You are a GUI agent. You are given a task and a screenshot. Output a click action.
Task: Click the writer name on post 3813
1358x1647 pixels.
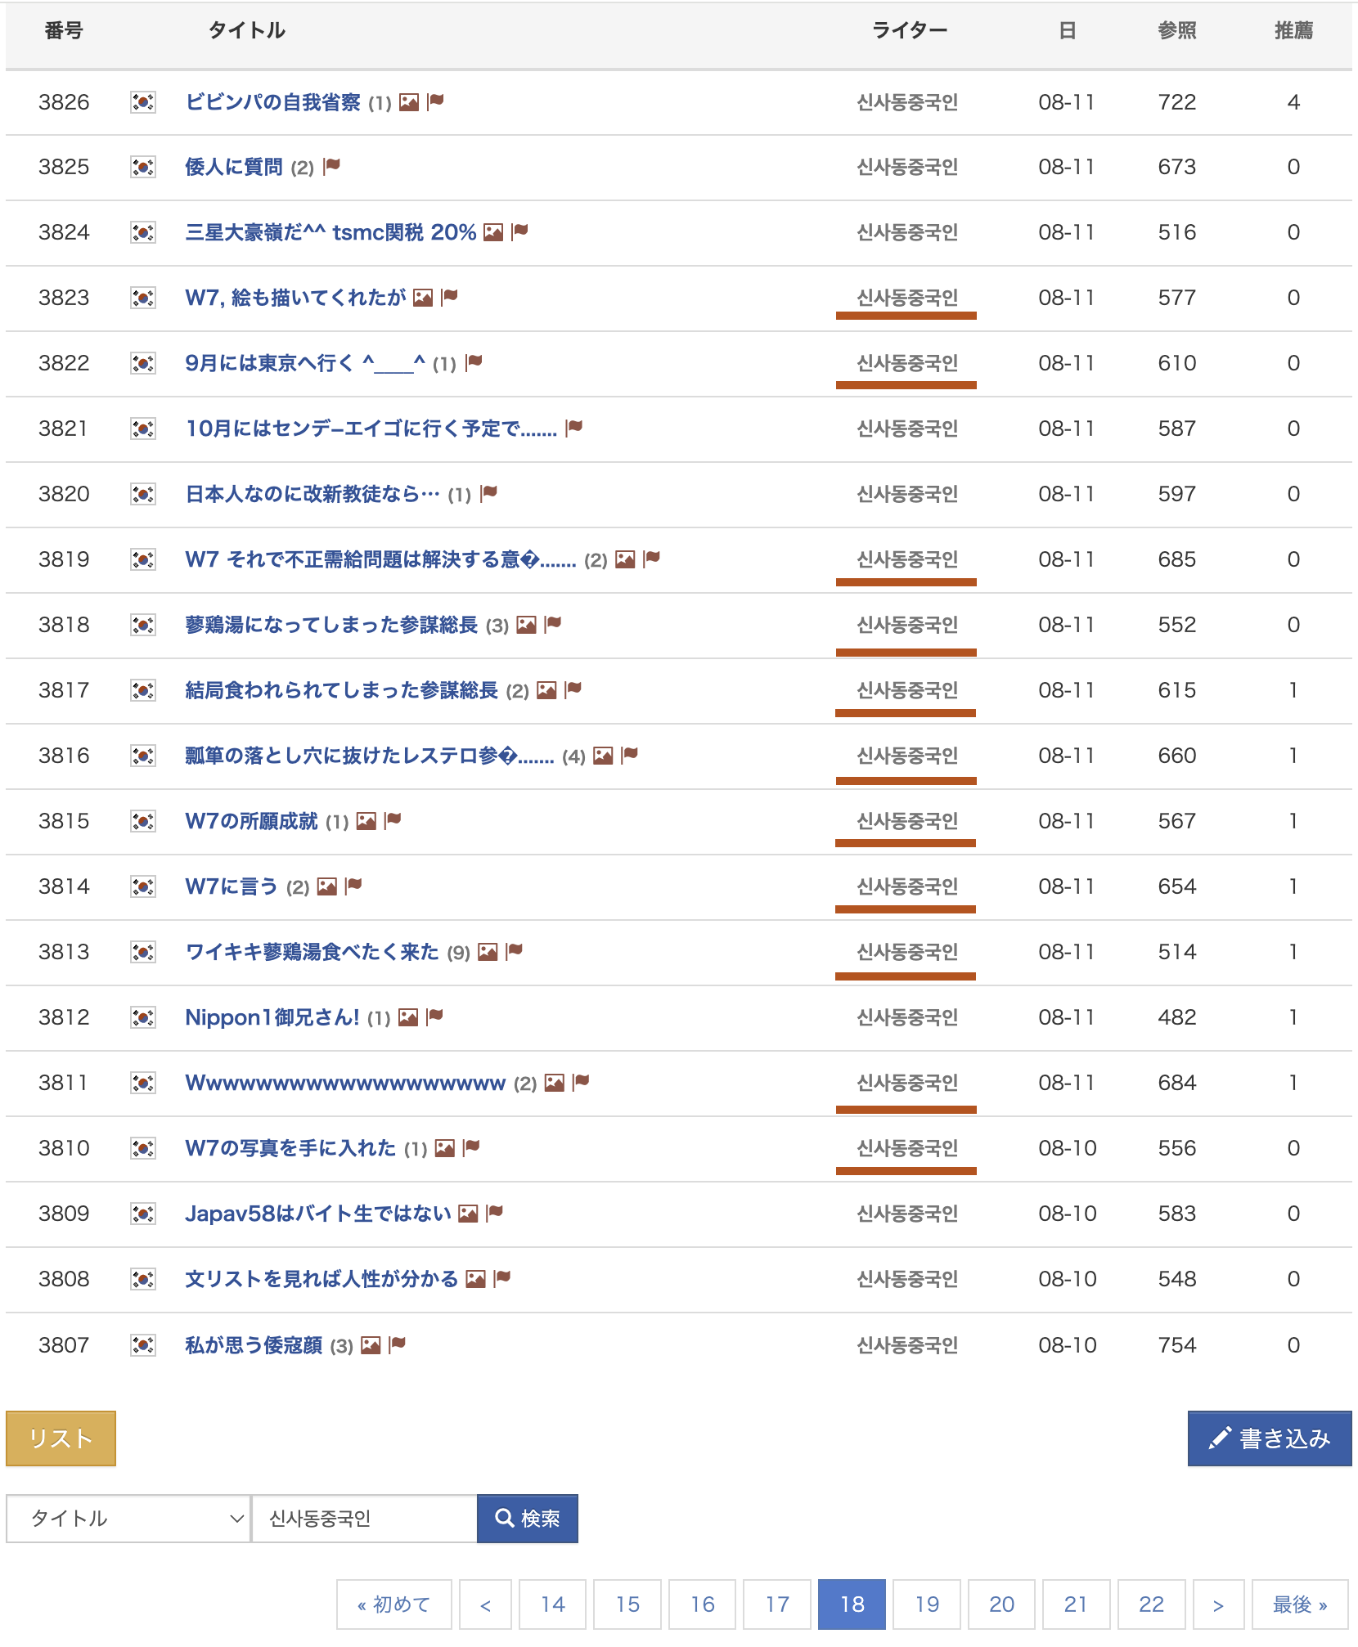coord(906,952)
